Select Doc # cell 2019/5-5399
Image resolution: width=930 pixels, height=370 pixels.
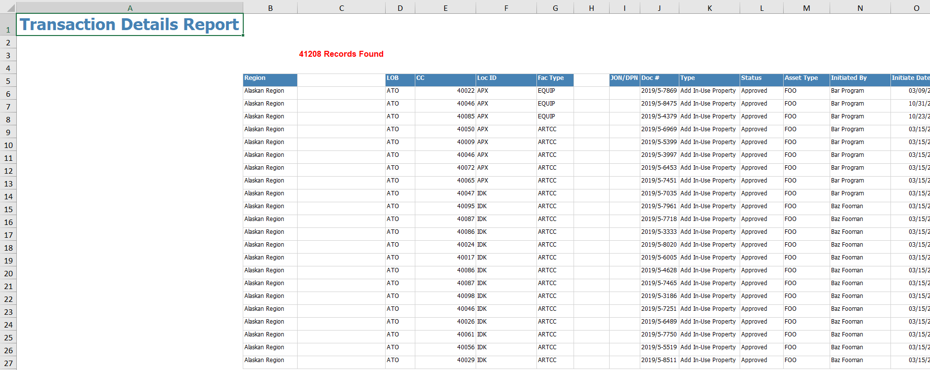pyautogui.click(x=660, y=144)
